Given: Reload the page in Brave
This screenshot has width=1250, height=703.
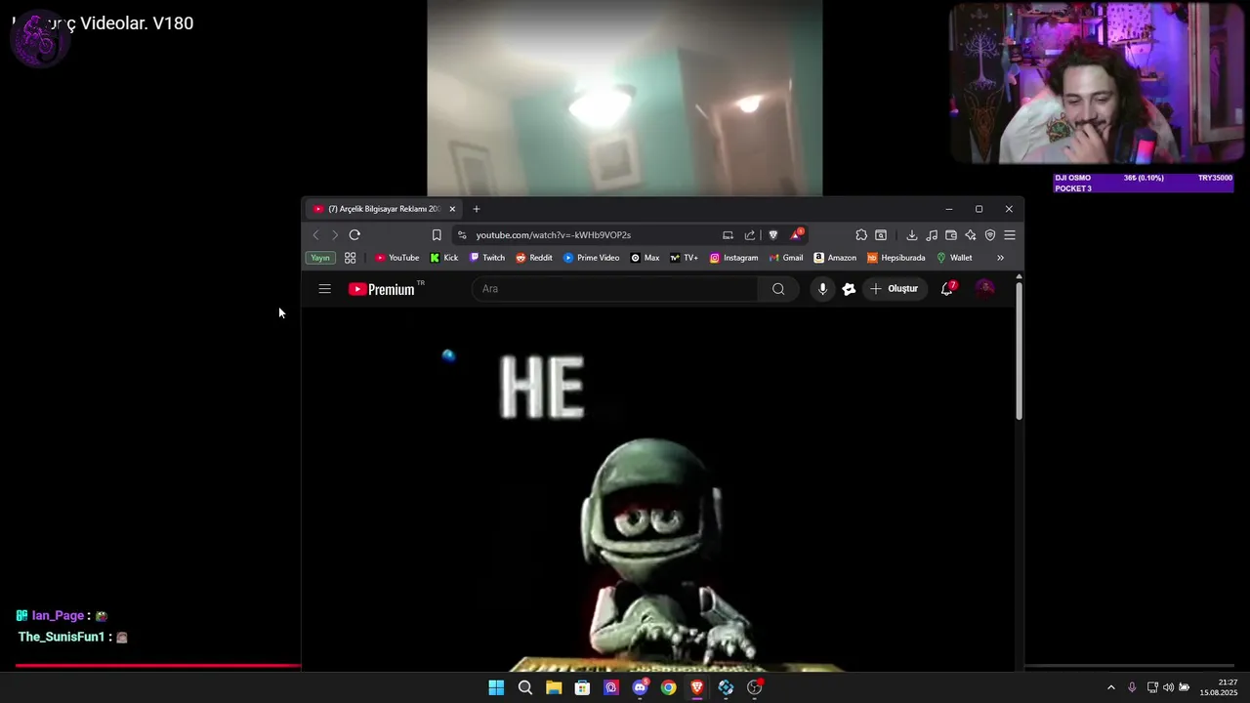Looking at the screenshot, I should point(354,234).
